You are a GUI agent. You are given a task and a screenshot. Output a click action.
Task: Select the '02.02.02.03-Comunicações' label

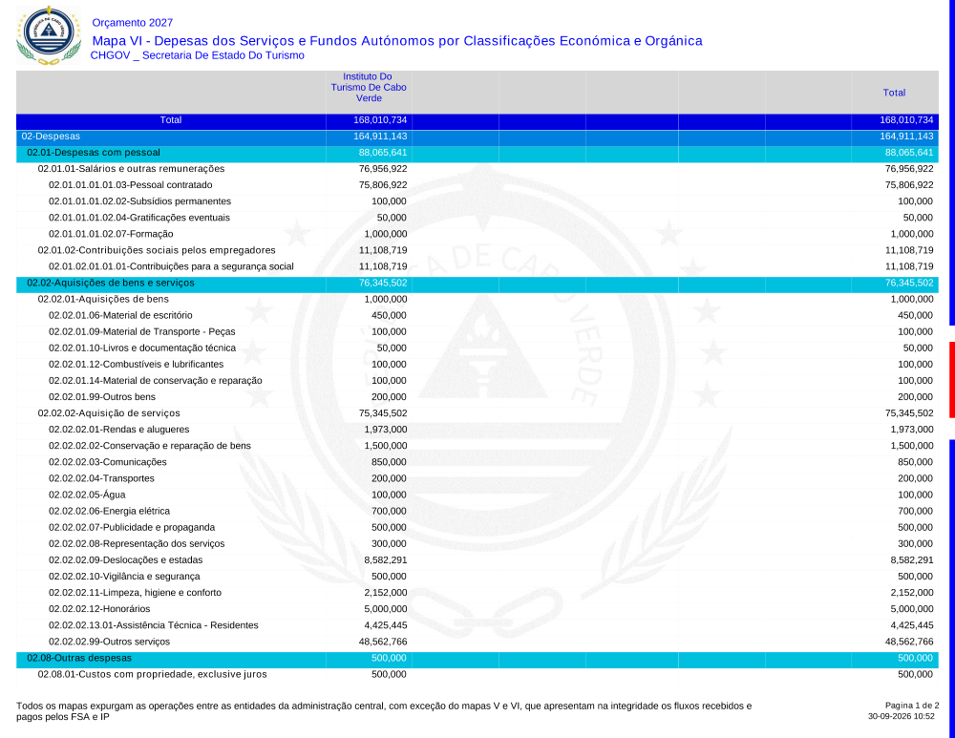(x=108, y=462)
